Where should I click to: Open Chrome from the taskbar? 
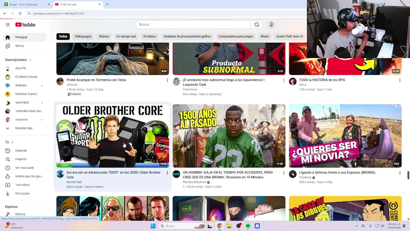coord(219,226)
